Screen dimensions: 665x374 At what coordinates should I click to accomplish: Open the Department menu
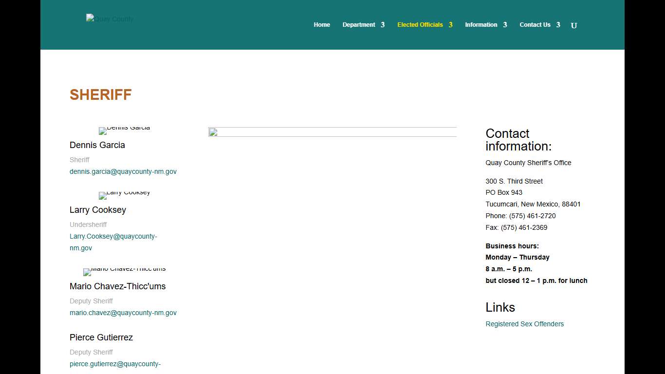click(x=359, y=25)
